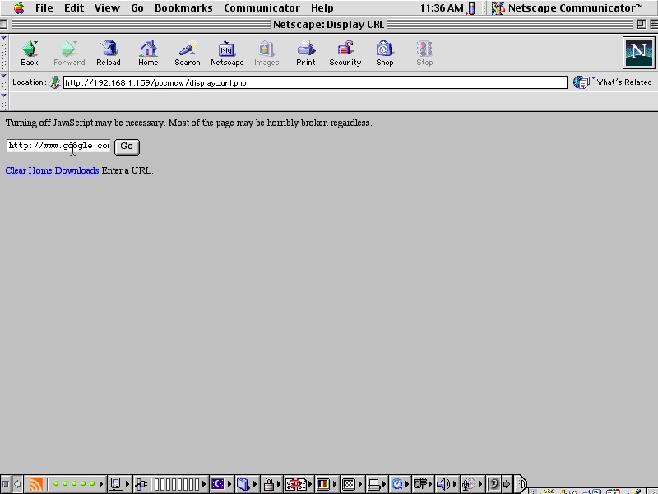Open the Keychain padlock control strip module
The height and width of the screenshot is (494, 658).
(x=271, y=484)
